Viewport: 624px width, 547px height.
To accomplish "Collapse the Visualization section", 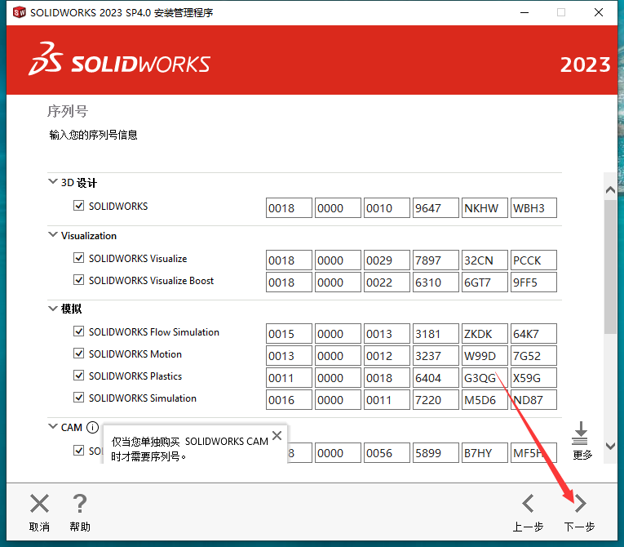I will click(x=52, y=234).
